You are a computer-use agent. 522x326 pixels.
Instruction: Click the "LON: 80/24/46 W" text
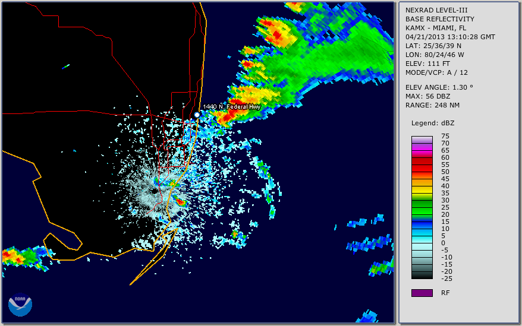[435, 55]
